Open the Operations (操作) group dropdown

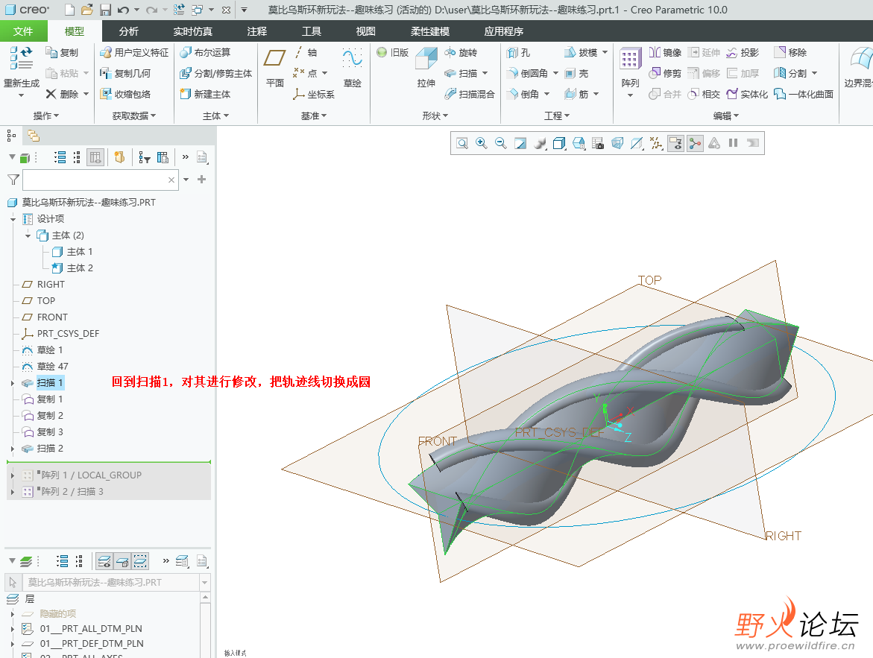[x=46, y=116]
